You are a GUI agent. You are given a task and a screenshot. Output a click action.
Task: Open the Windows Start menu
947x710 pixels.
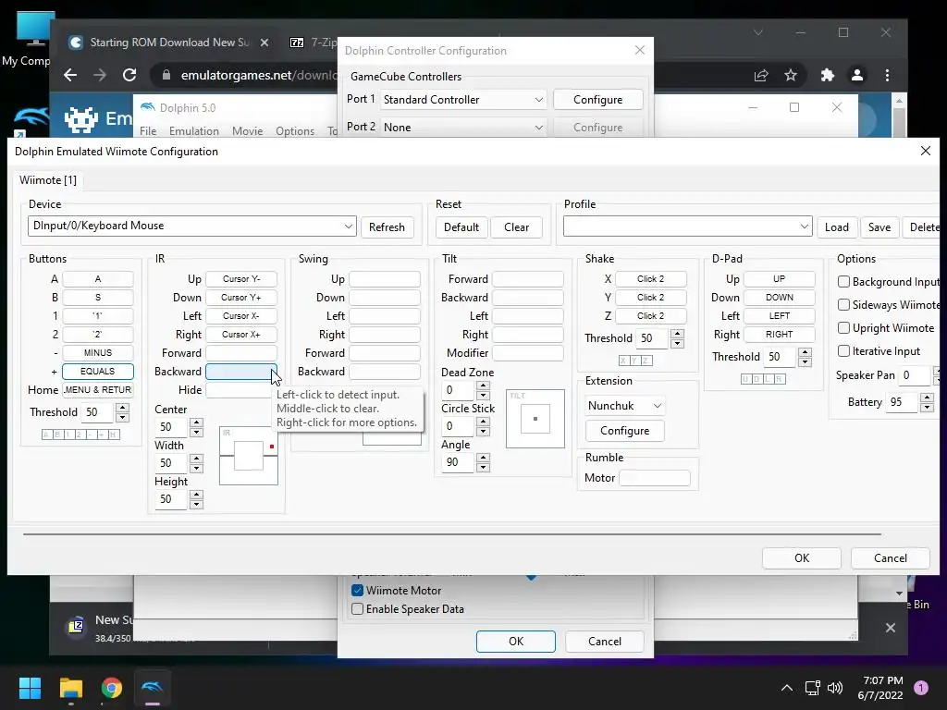pos(30,688)
